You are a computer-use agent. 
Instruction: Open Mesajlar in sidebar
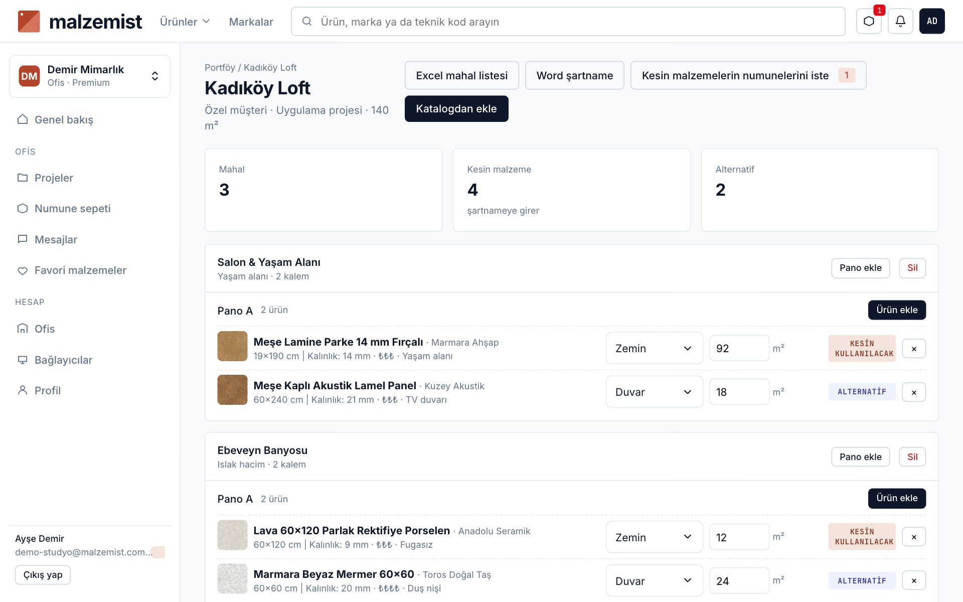(x=90, y=239)
